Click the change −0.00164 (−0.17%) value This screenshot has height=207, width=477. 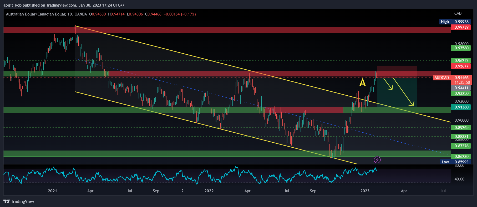180,14
